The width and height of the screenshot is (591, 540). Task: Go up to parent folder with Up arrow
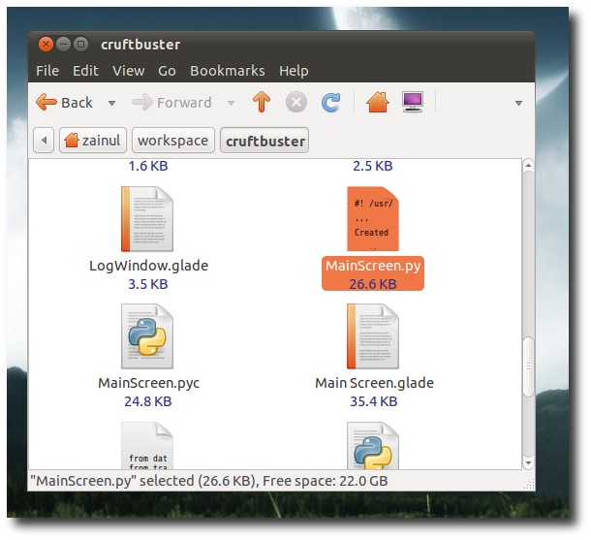pyautogui.click(x=262, y=102)
